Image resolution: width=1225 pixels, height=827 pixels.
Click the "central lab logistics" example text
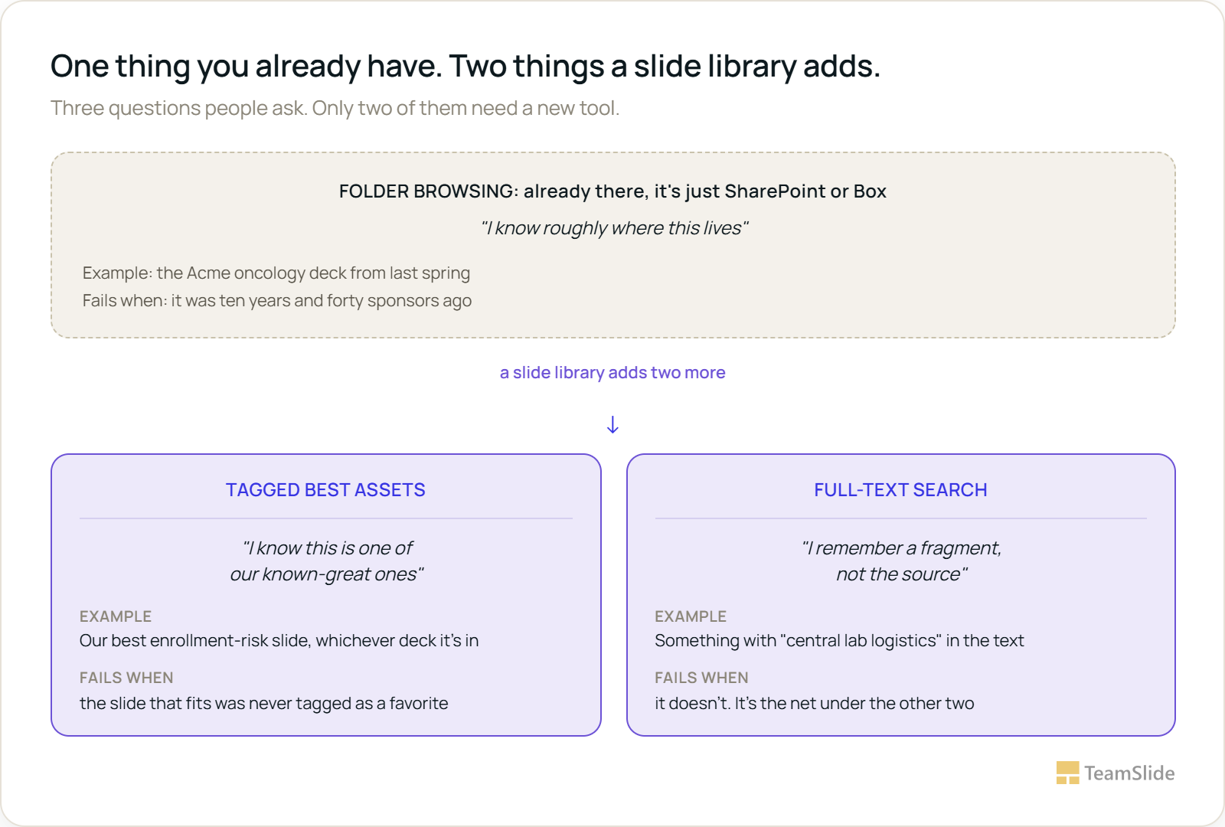point(839,641)
